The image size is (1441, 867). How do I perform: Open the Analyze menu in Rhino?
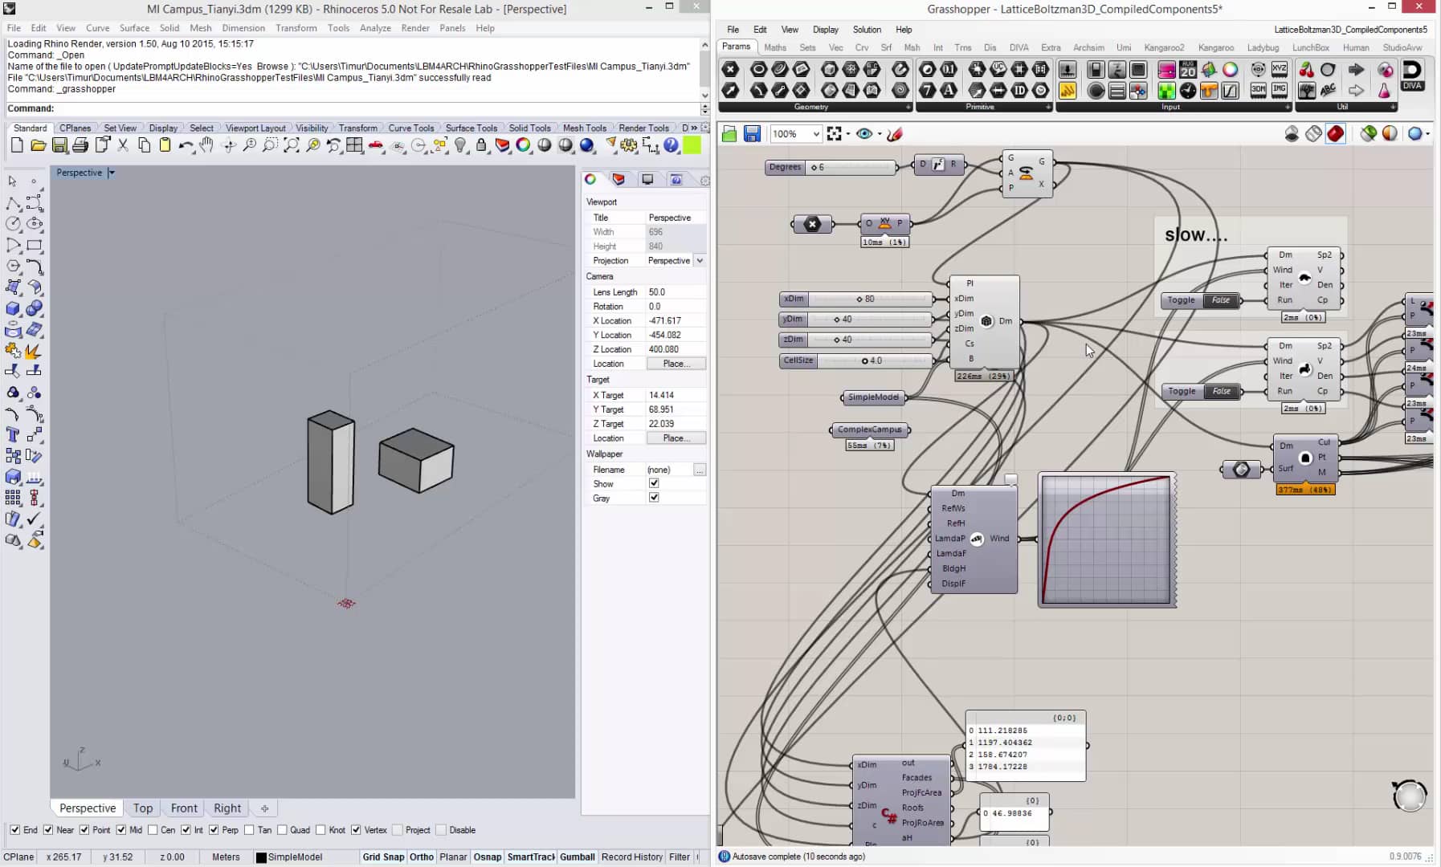tap(374, 28)
